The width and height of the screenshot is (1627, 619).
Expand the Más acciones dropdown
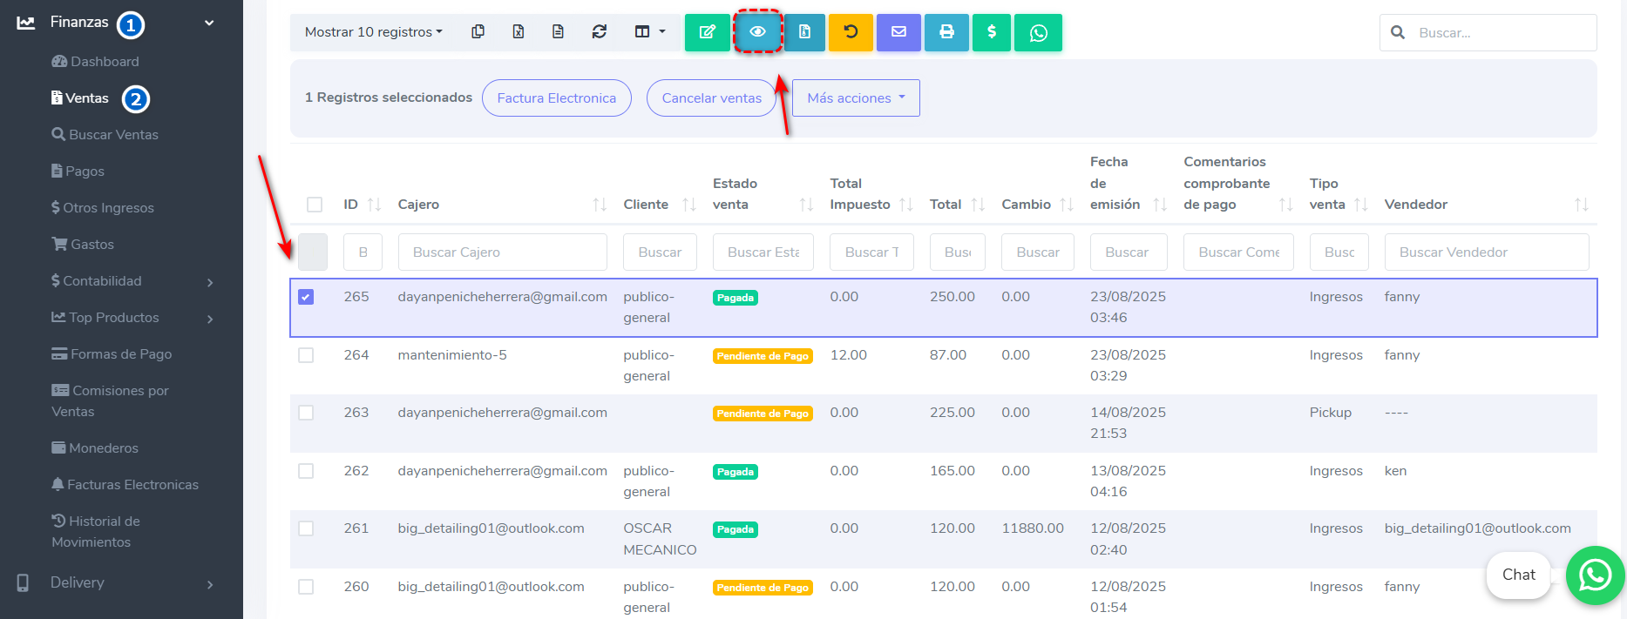(856, 98)
